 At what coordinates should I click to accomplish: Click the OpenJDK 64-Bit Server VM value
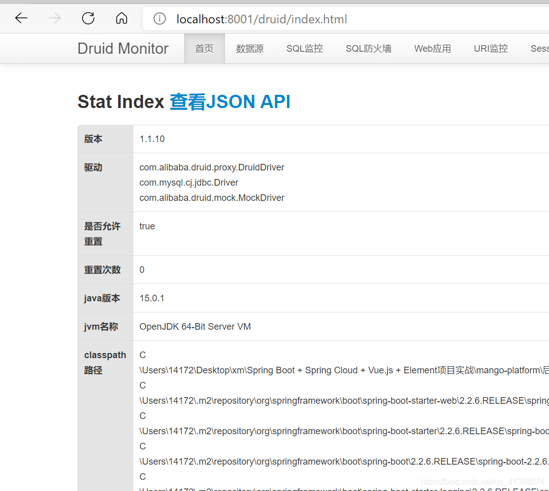pyautogui.click(x=195, y=327)
